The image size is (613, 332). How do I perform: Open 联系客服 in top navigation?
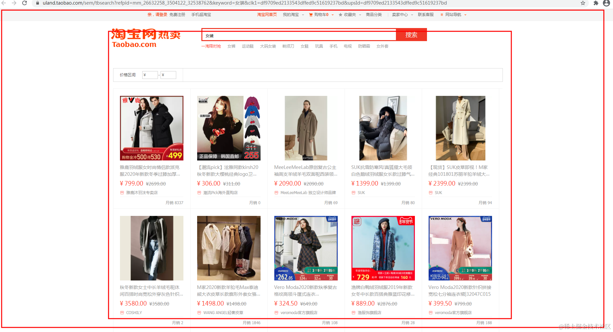pos(426,15)
